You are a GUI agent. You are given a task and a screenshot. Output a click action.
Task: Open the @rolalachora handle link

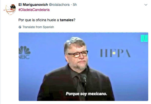[59, 5]
